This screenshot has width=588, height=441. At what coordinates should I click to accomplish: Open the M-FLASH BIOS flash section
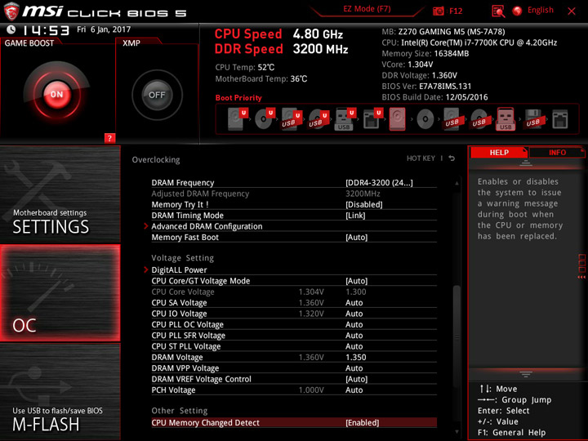click(x=60, y=391)
